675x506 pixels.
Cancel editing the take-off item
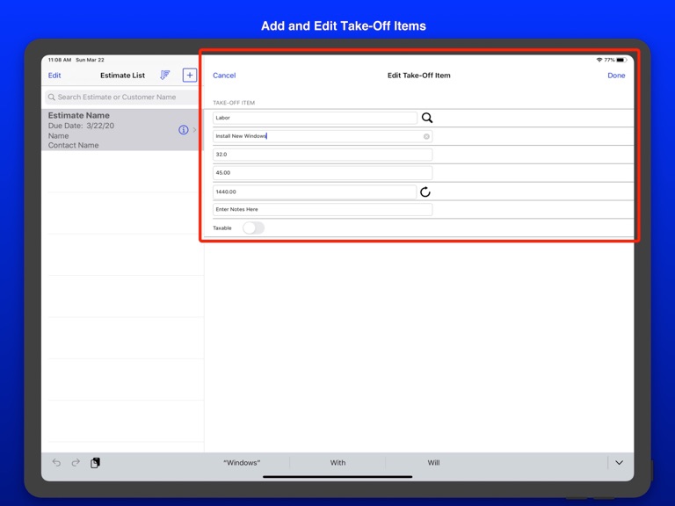pyautogui.click(x=224, y=76)
